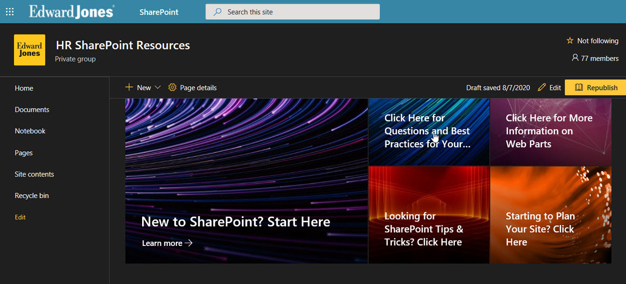Click the Edward Jones logo in header
Viewport: 626px width, 284px height.
[72, 11]
